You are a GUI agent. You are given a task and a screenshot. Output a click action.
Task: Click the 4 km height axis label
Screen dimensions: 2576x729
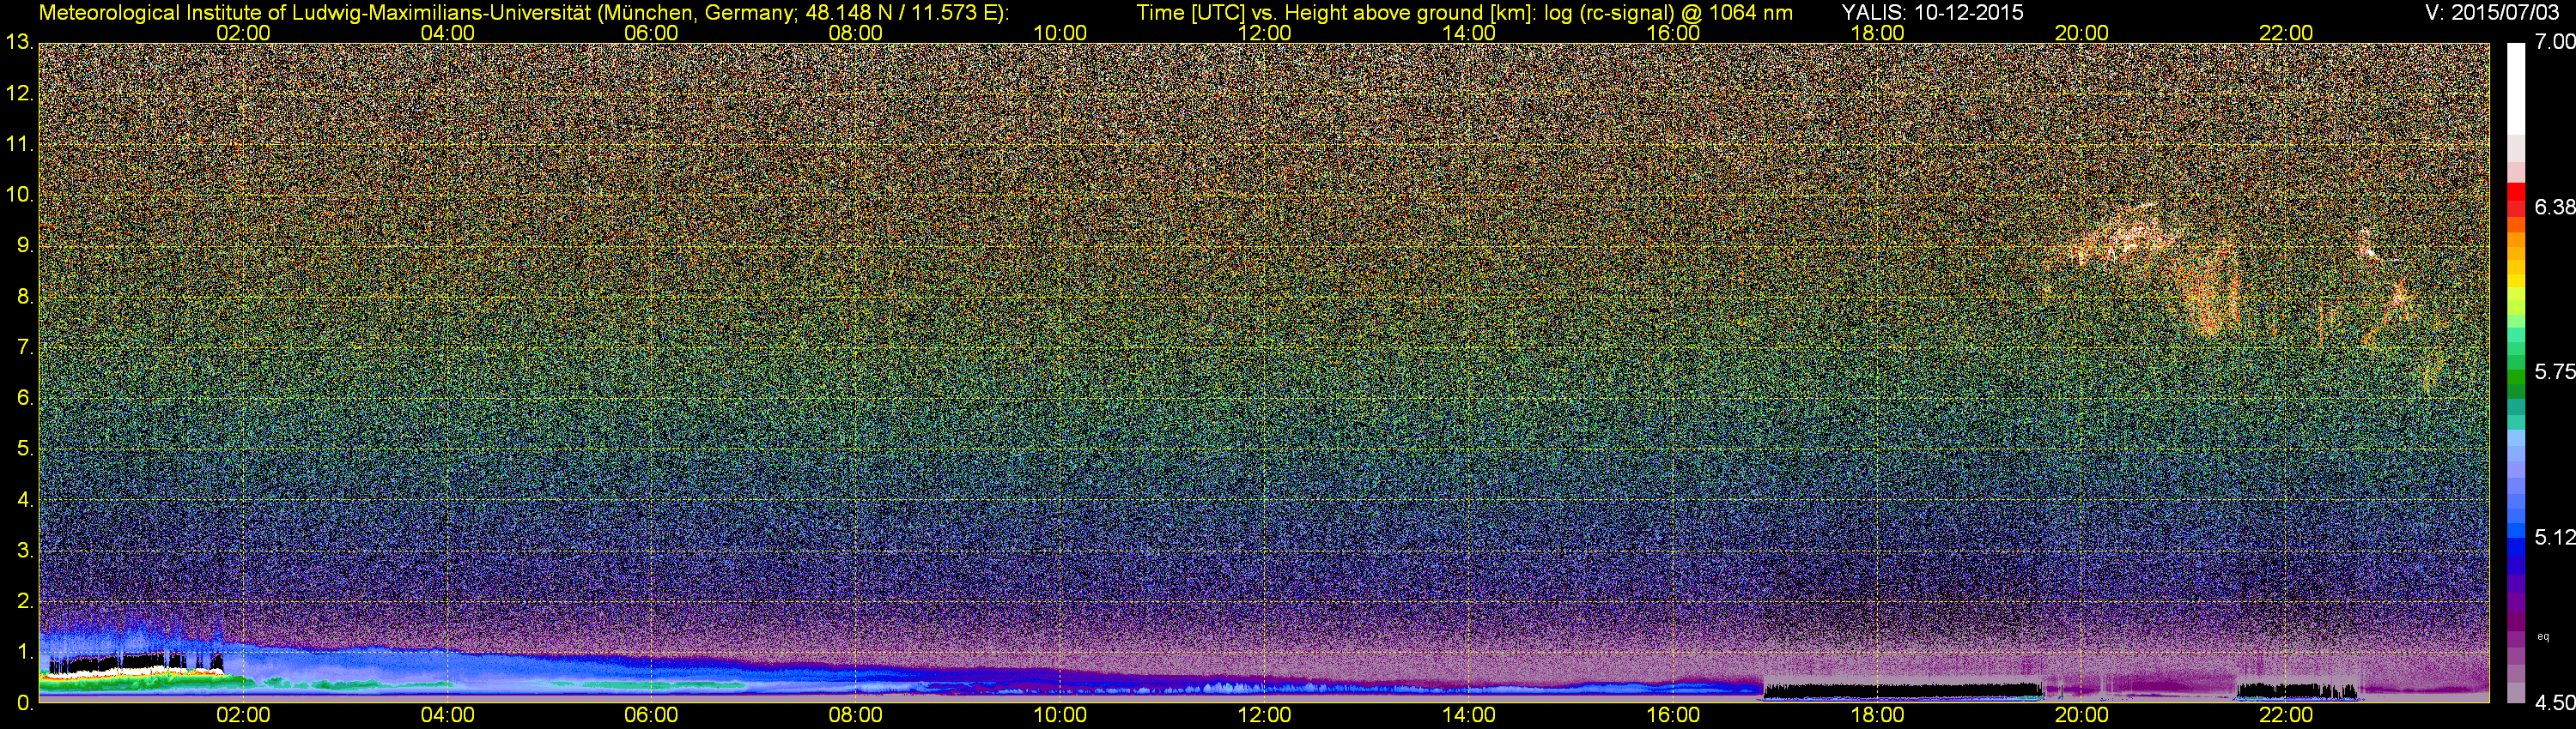point(25,499)
